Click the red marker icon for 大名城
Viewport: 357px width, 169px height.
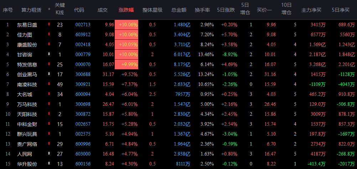point(49,94)
